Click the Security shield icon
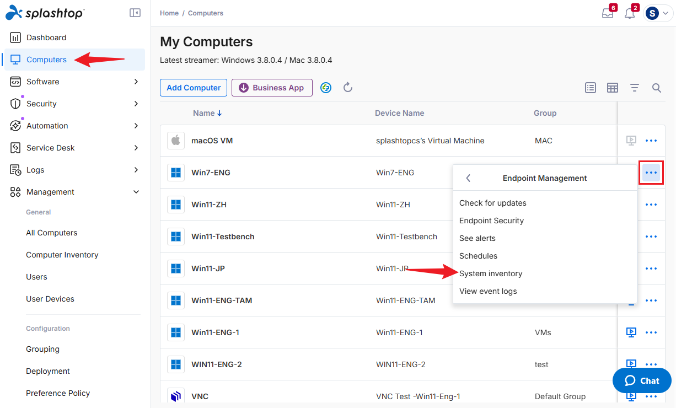The height and width of the screenshot is (408, 676). tap(15, 104)
